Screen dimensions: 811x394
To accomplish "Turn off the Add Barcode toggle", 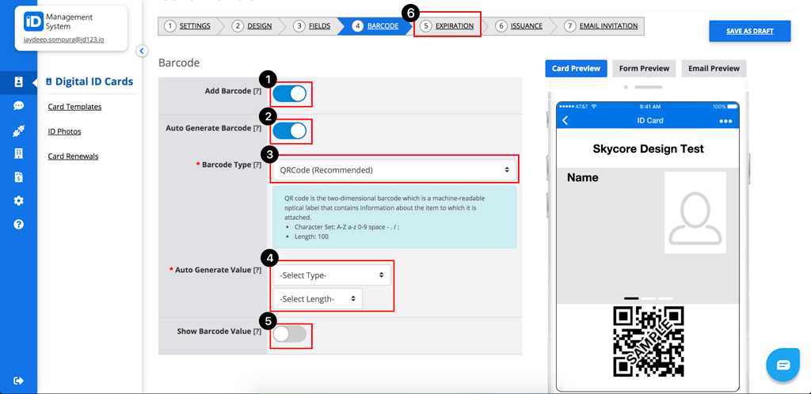I will (x=290, y=93).
